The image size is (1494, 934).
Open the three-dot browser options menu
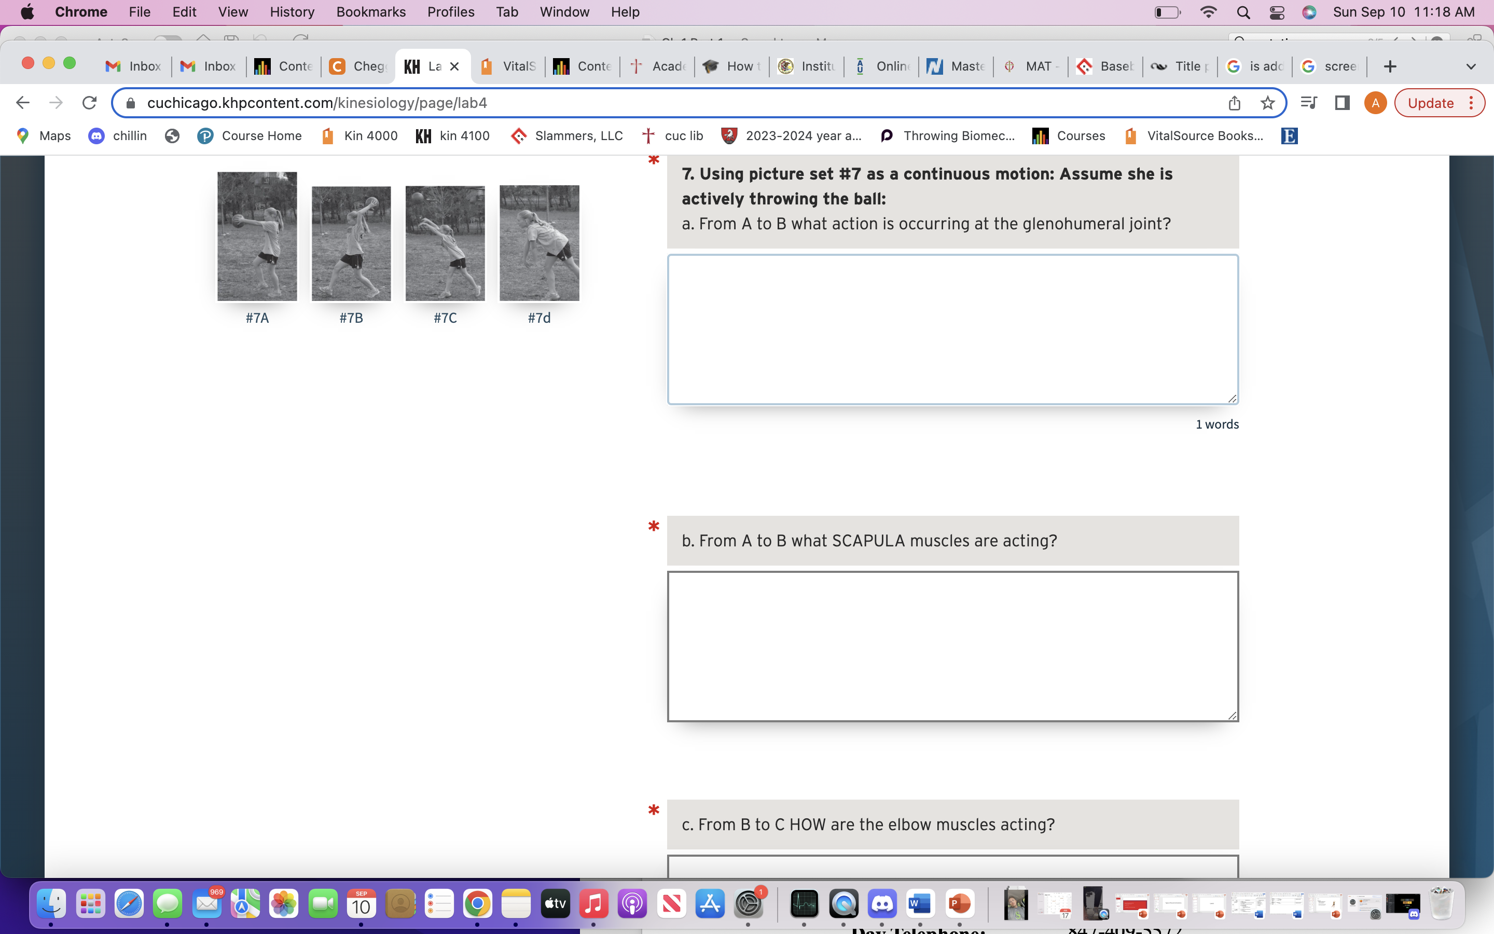coord(1472,103)
